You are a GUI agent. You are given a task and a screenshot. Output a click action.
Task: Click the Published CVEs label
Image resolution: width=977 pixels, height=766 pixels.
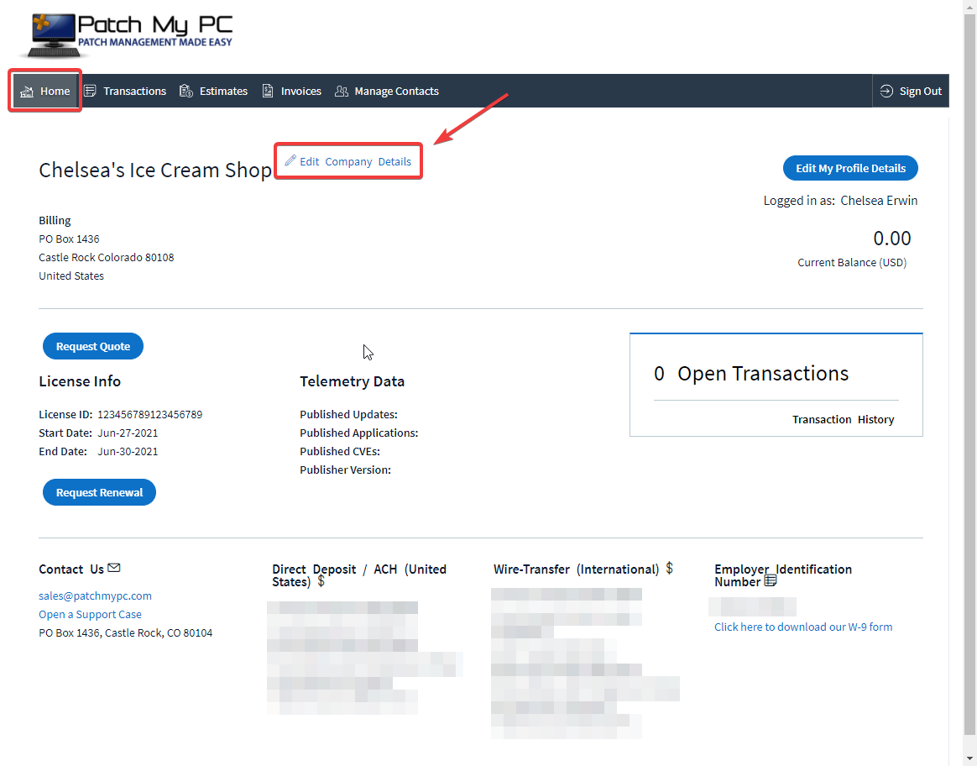(x=340, y=451)
